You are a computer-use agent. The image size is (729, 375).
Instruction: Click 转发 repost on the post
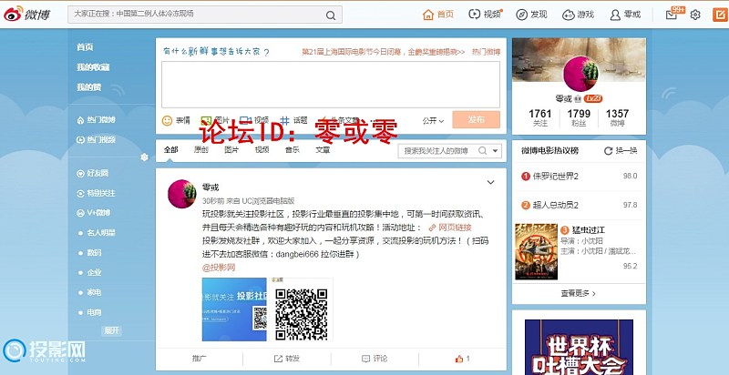[287, 359]
